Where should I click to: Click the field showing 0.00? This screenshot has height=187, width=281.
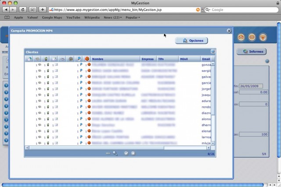[254, 92]
